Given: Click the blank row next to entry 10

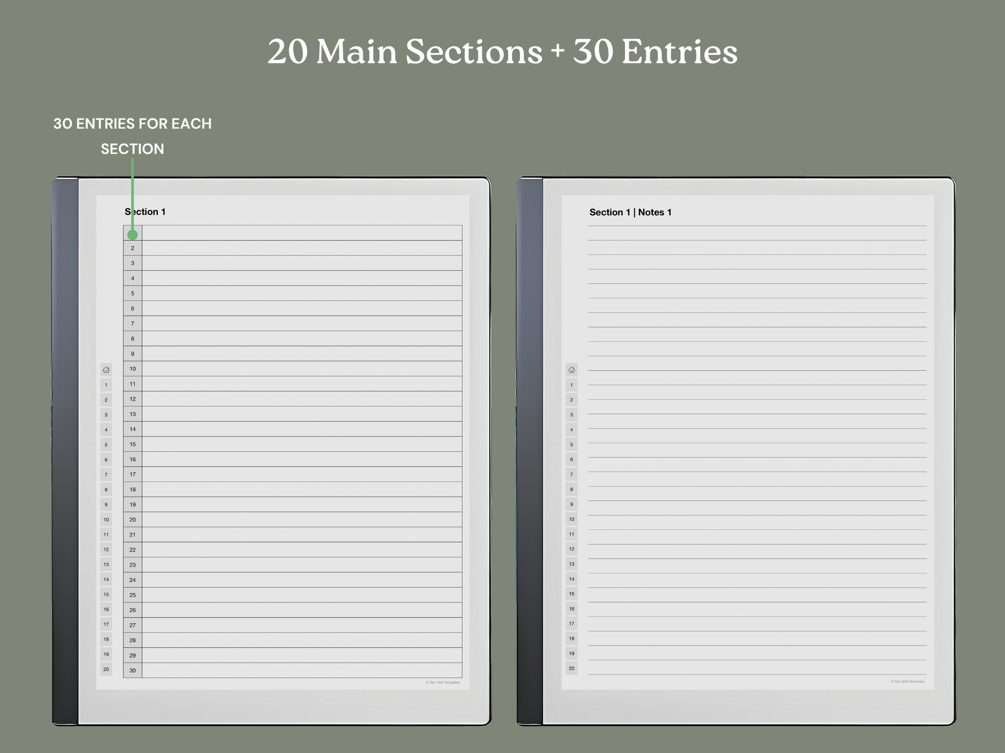Looking at the screenshot, I should (x=301, y=369).
